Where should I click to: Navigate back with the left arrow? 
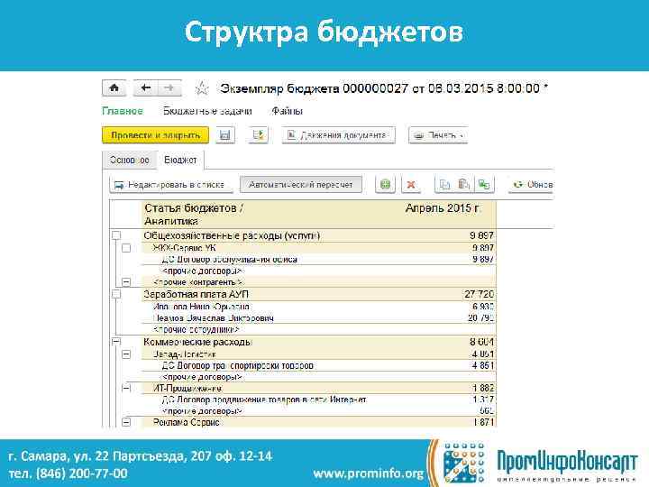145,87
